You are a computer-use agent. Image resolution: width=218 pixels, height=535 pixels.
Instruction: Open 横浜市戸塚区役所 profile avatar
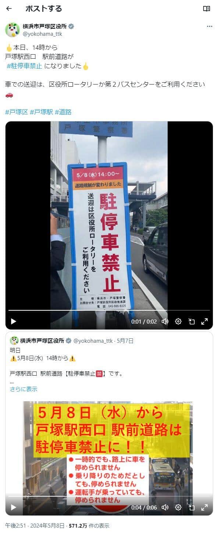tap(12, 30)
